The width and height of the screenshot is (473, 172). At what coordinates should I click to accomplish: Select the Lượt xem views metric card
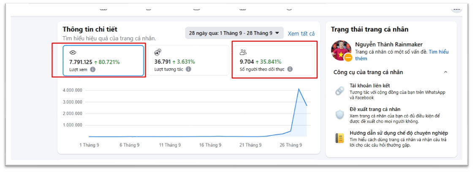click(103, 61)
